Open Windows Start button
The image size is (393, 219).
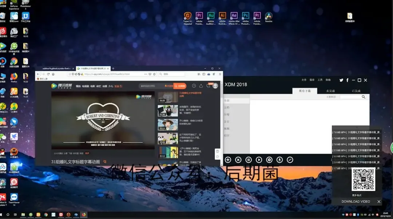[1, 215]
